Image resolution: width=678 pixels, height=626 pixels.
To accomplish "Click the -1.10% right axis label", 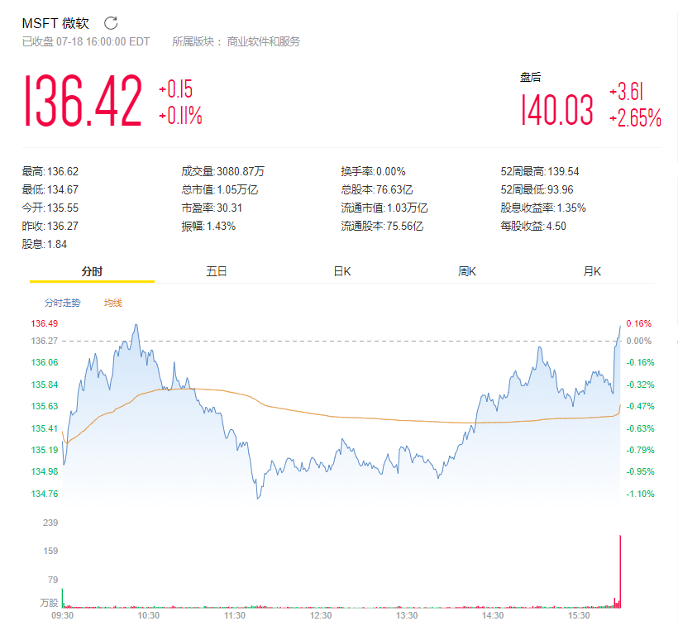I will pos(641,494).
